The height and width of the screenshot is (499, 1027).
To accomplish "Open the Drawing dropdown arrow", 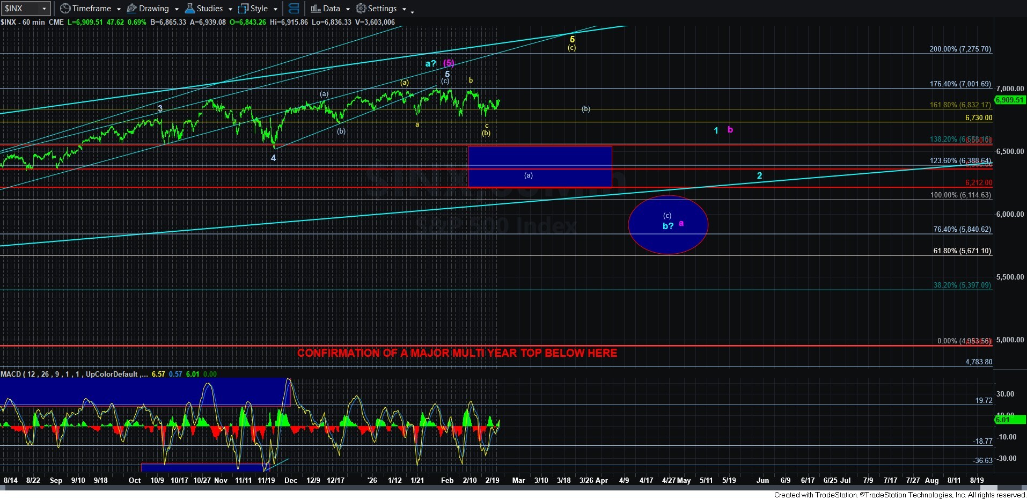I will click(177, 9).
